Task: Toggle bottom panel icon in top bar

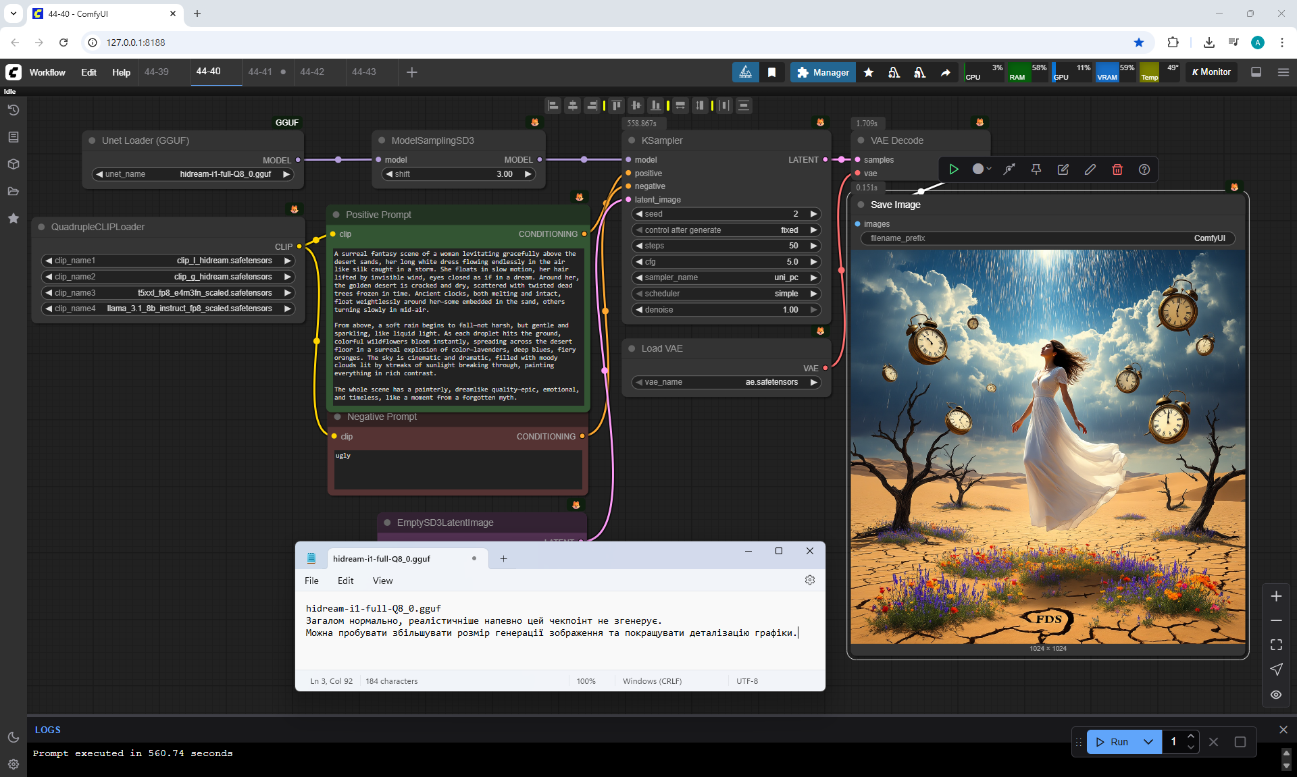Action: click(1256, 72)
